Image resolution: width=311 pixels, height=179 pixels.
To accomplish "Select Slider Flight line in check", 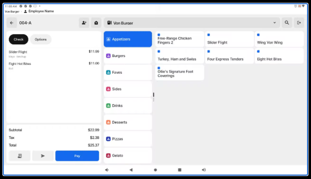I will [x=54, y=54].
